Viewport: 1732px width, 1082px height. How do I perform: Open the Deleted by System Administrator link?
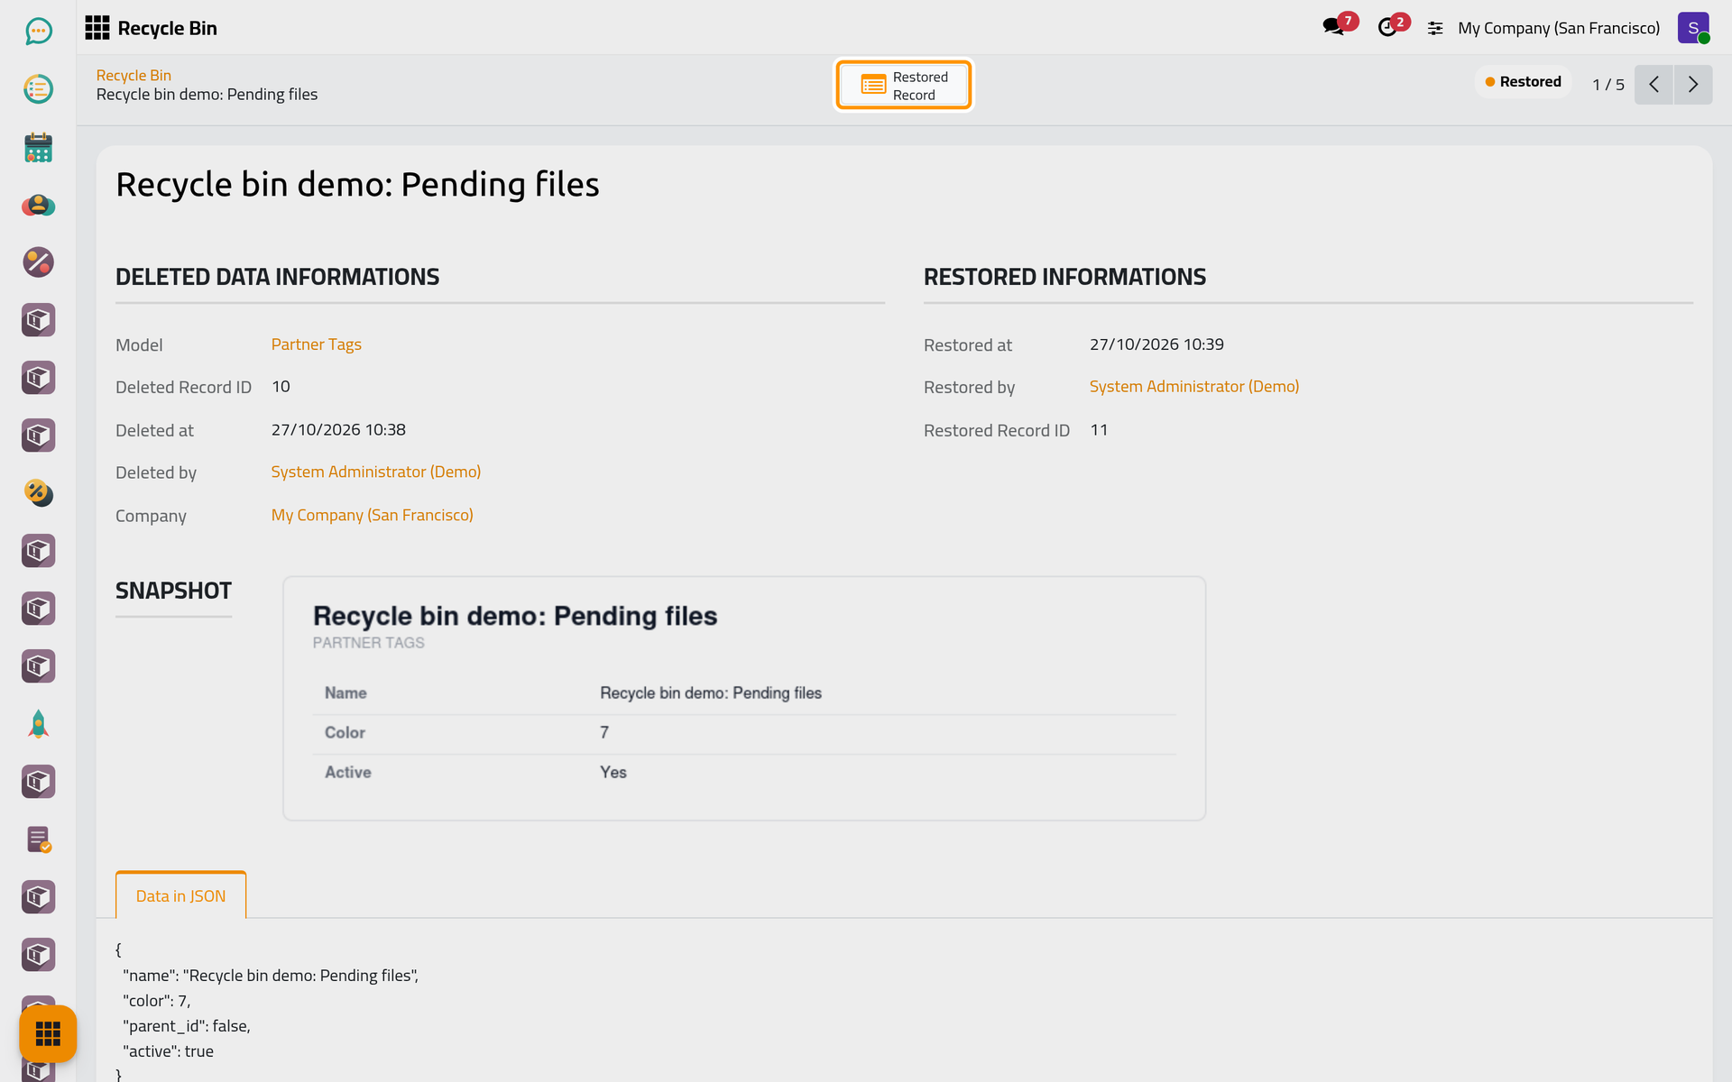pyautogui.click(x=376, y=472)
